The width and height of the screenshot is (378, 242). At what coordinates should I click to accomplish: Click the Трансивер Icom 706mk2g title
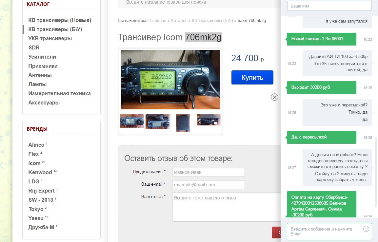click(169, 37)
